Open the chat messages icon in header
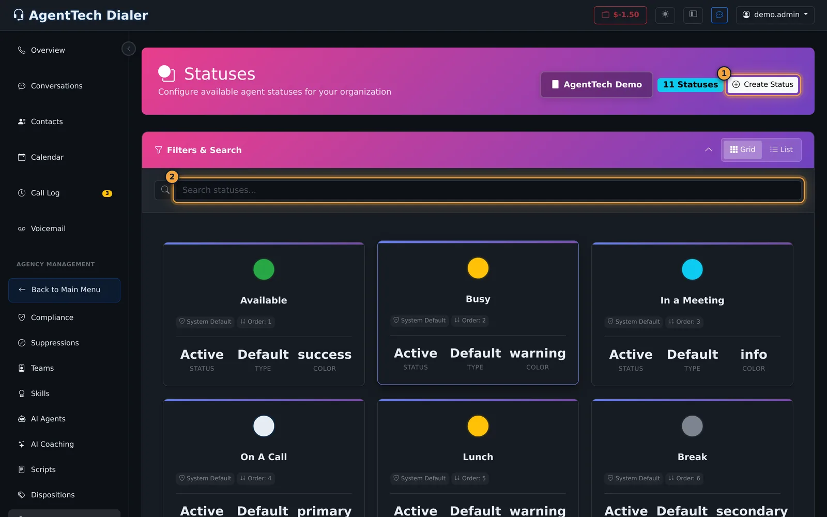 [x=719, y=15]
